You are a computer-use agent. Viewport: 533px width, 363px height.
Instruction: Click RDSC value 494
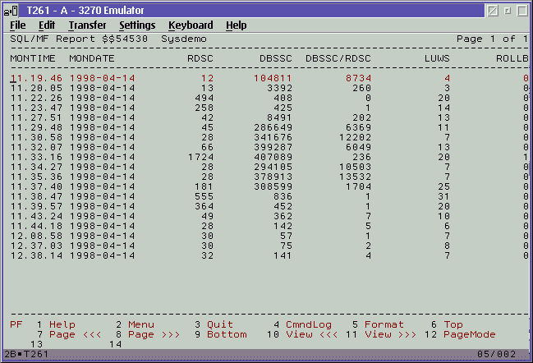[x=204, y=98]
